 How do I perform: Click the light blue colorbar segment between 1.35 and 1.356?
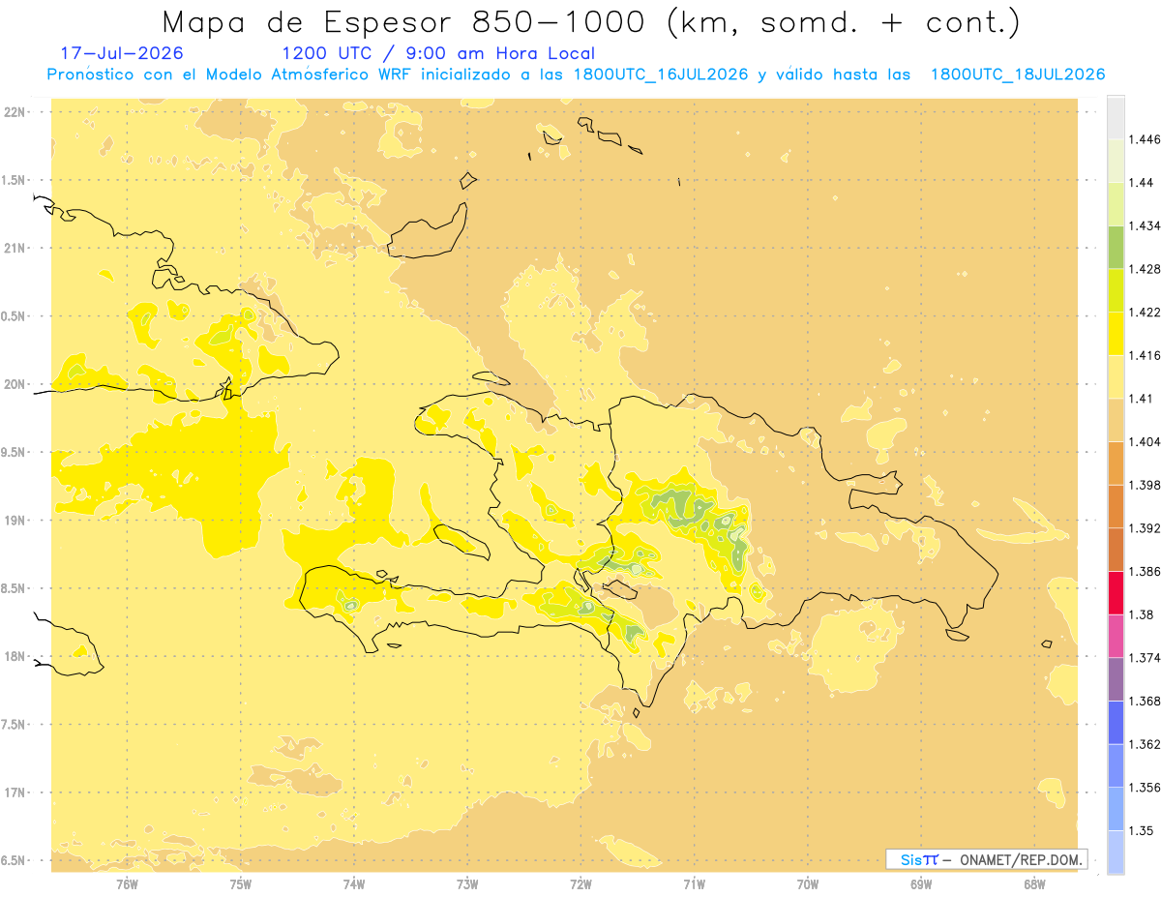[1116, 809]
